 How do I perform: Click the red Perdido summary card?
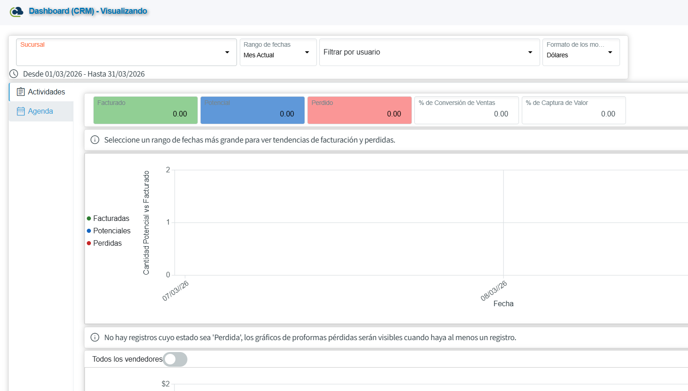(x=359, y=110)
